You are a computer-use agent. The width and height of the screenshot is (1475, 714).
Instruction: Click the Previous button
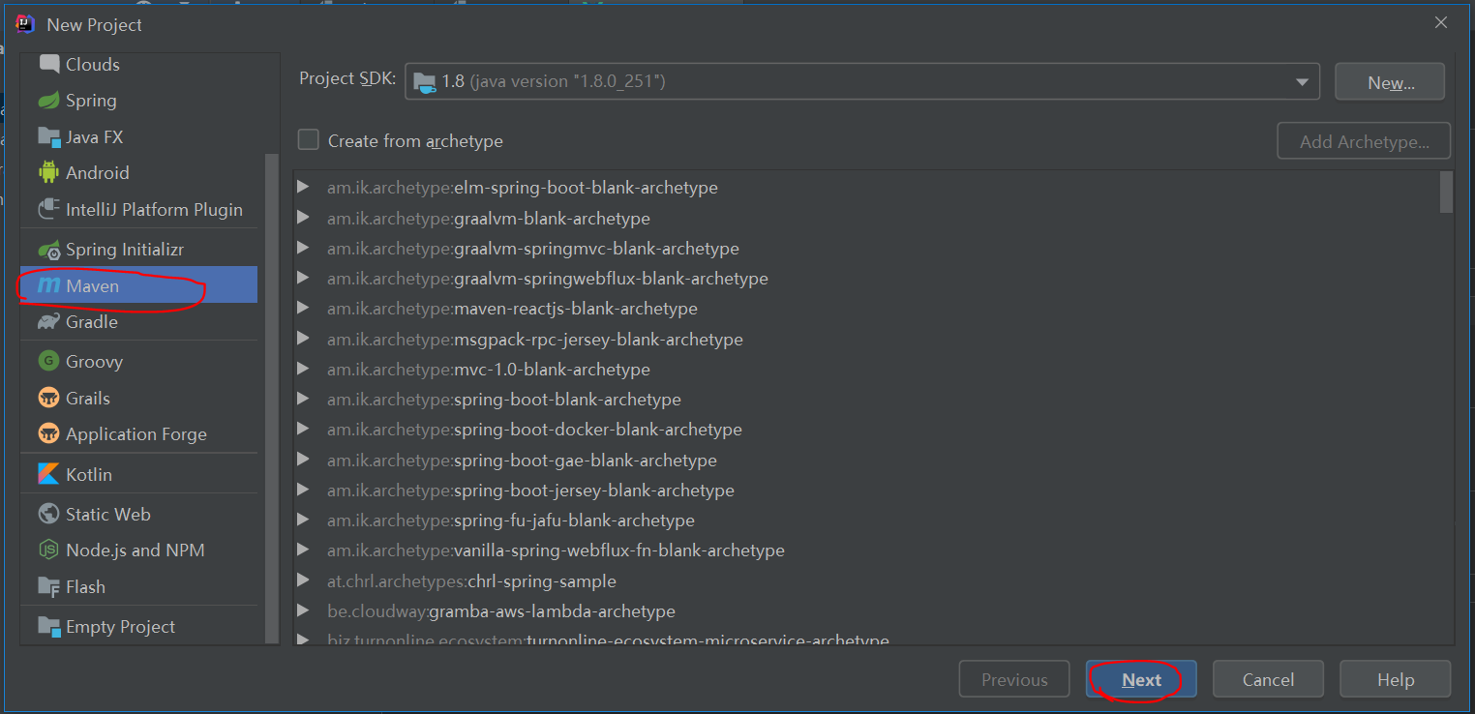[x=1014, y=679]
